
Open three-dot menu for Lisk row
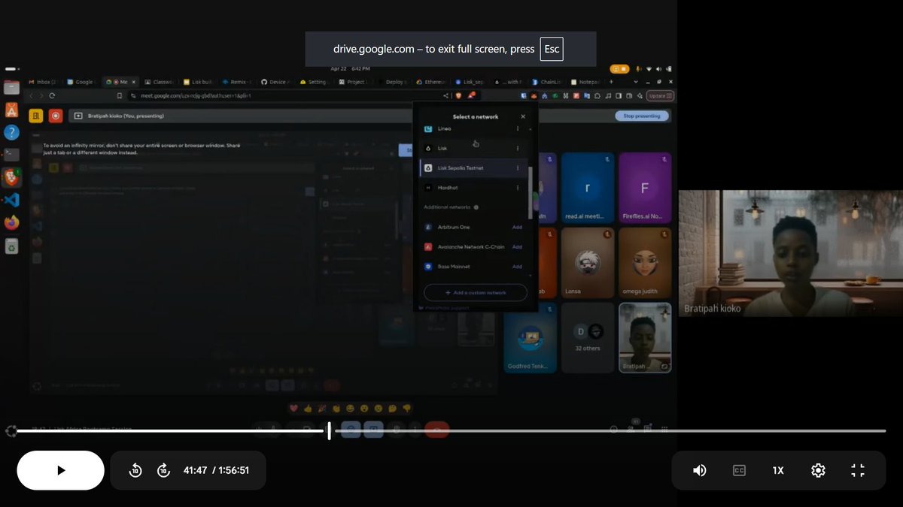518,148
